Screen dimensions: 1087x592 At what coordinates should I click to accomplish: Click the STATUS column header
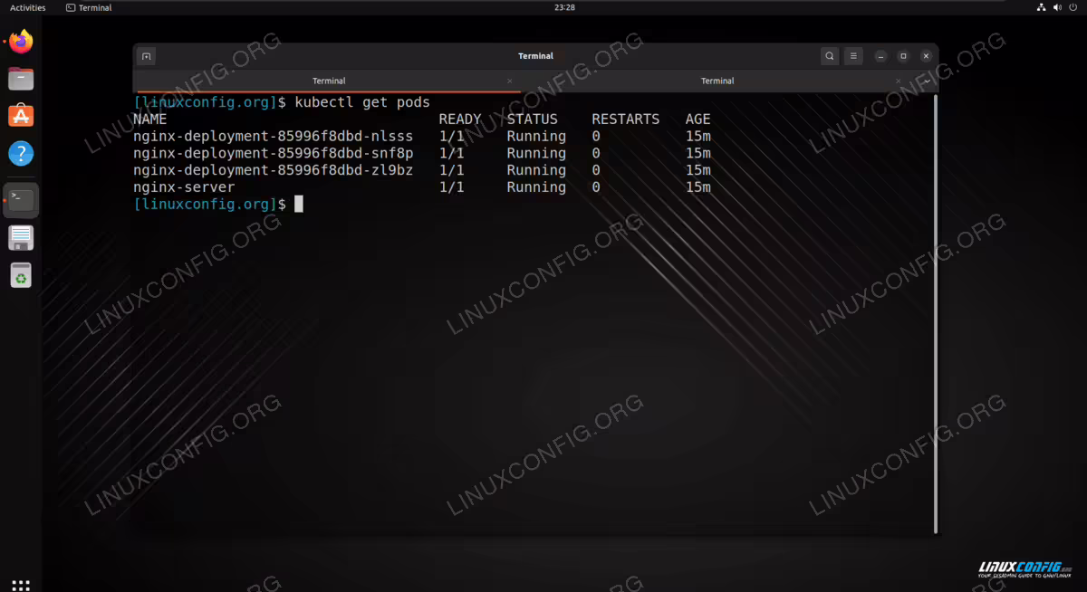click(533, 119)
